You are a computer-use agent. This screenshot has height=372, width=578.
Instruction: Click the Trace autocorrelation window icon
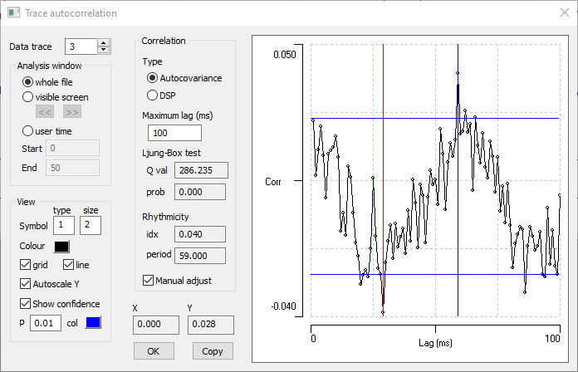pos(13,13)
